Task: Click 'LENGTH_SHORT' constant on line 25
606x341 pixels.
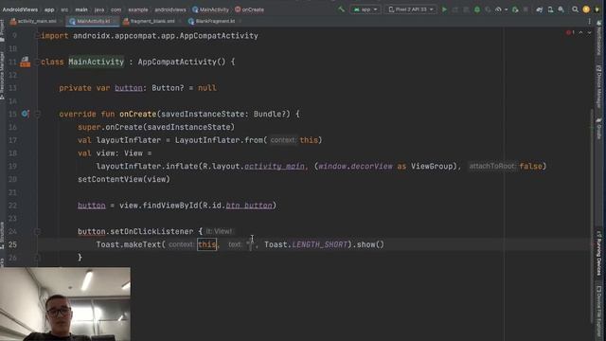Action: 320,244
